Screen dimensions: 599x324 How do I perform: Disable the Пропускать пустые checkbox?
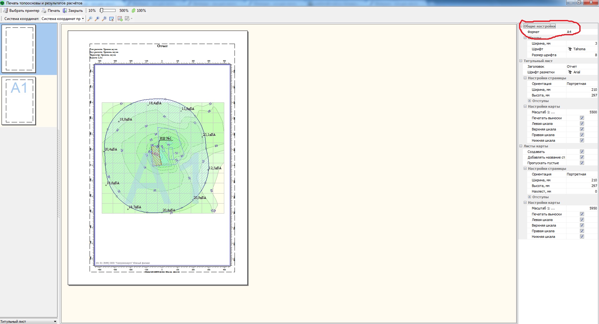[582, 163]
